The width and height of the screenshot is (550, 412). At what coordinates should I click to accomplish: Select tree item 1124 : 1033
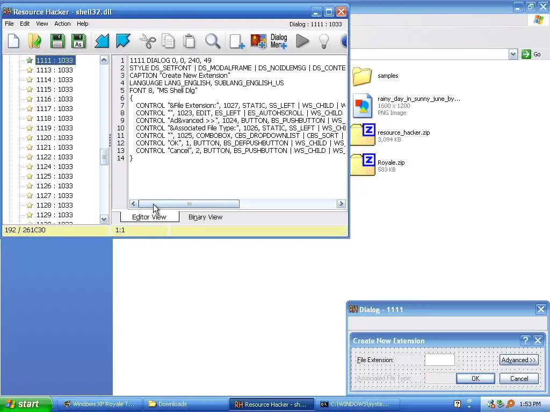(x=54, y=167)
